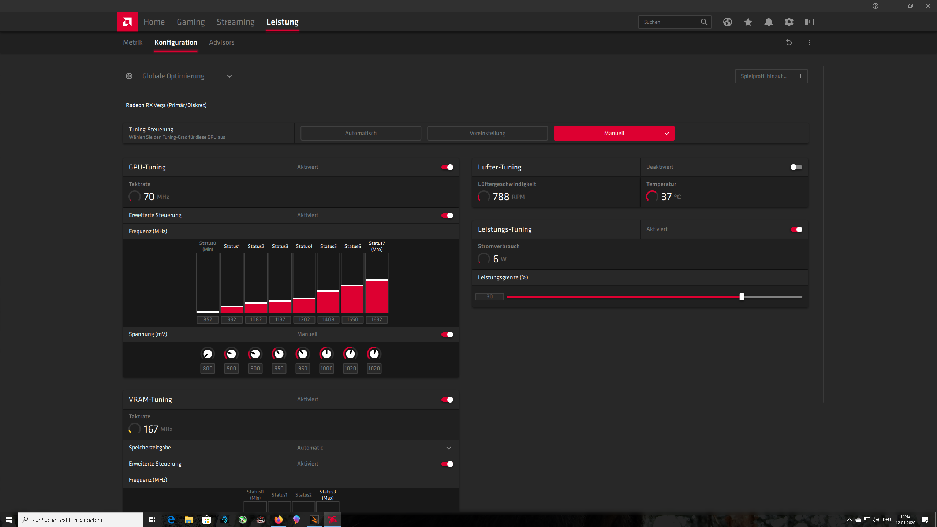Add a game profile with Spielprofil hinzuf
Image resolution: width=937 pixels, height=527 pixels.
click(x=771, y=76)
